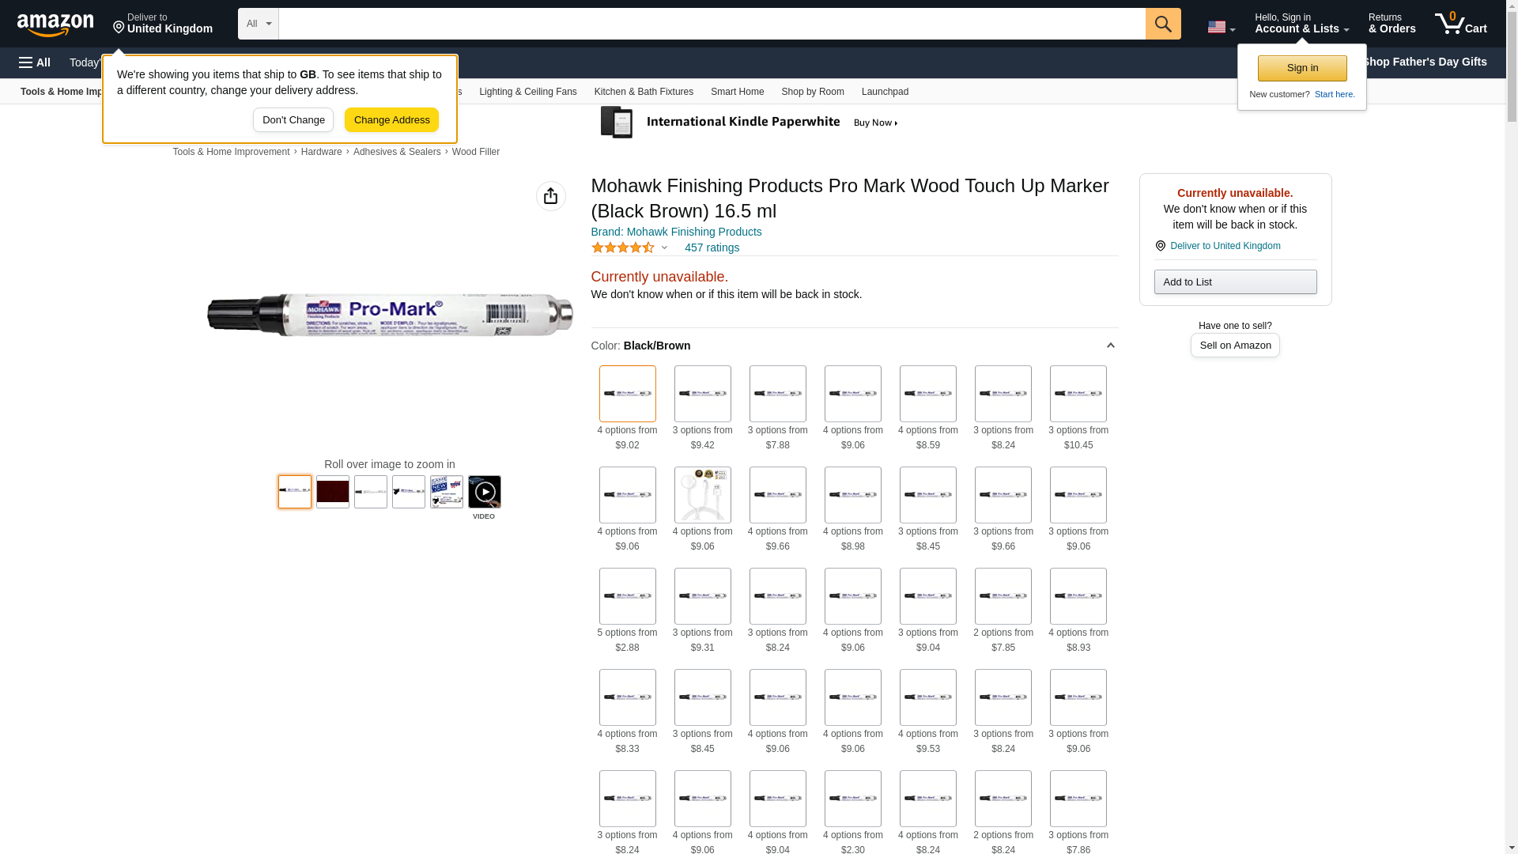Select the $10.45 color swatch option
This screenshot has height=854, width=1518.
[x=1078, y=394]
